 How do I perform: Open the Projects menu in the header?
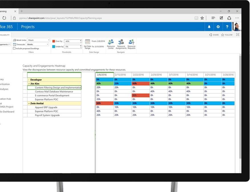click(28, 26)
